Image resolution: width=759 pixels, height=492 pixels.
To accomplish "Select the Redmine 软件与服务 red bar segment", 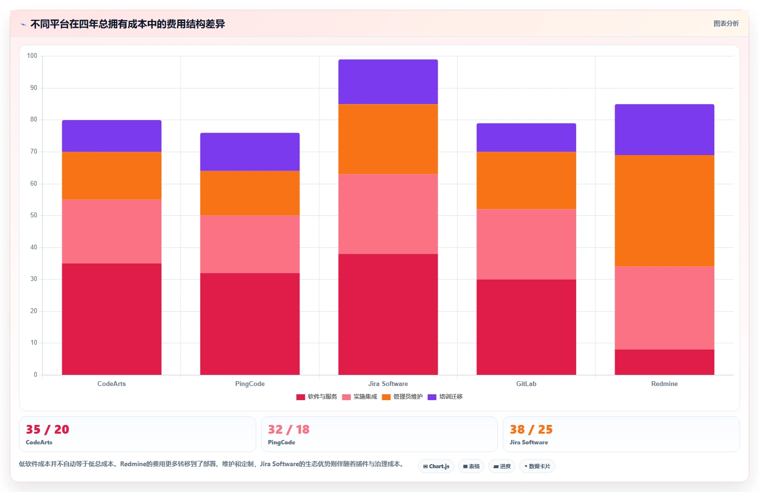I will (665, 362).
